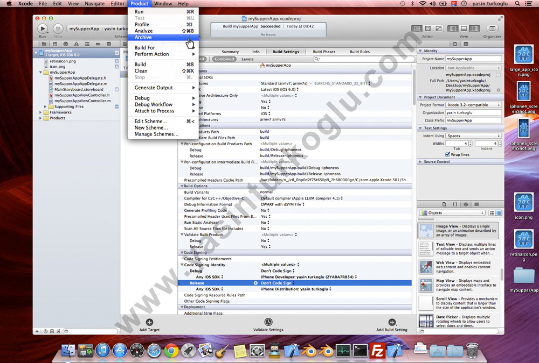Choose Edit Scheme… menu item
The width and height of the screenshot is (539, 363).
pos(163,122)
